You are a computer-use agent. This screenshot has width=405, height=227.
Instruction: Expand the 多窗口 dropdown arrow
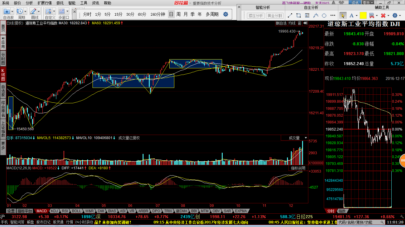68,11
